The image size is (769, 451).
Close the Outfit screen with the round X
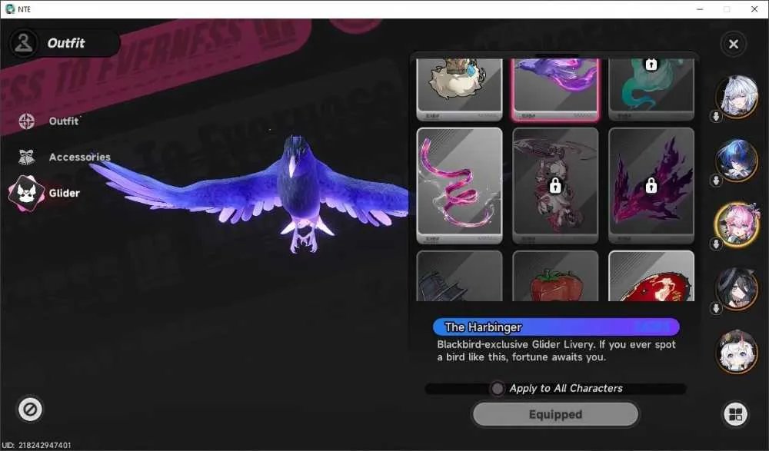click(x=733, y=44)
